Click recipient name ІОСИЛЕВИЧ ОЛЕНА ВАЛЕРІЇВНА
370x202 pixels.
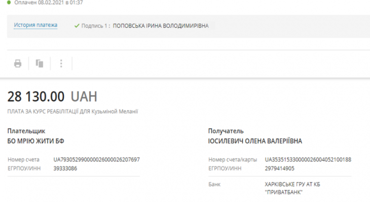(x=255, y=141)
